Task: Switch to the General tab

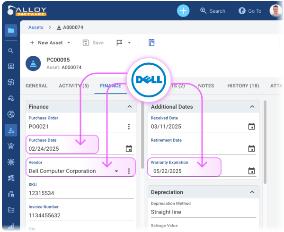Action: (36, 86)
